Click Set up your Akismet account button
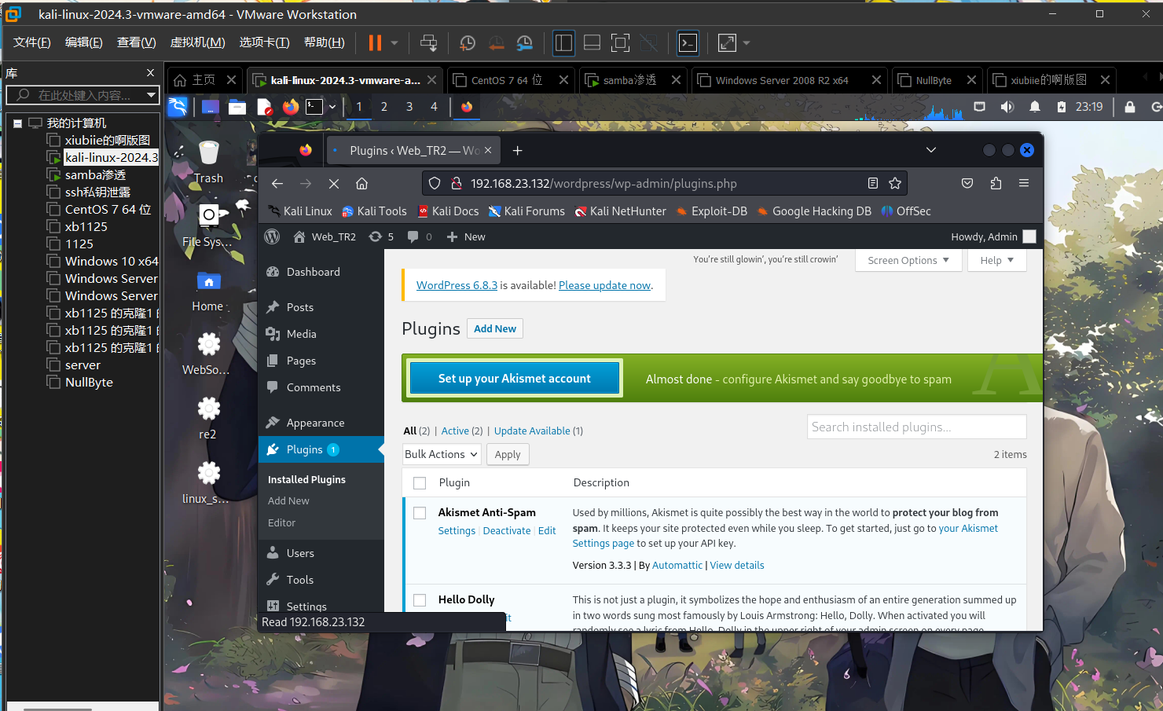 click(514, 379)
